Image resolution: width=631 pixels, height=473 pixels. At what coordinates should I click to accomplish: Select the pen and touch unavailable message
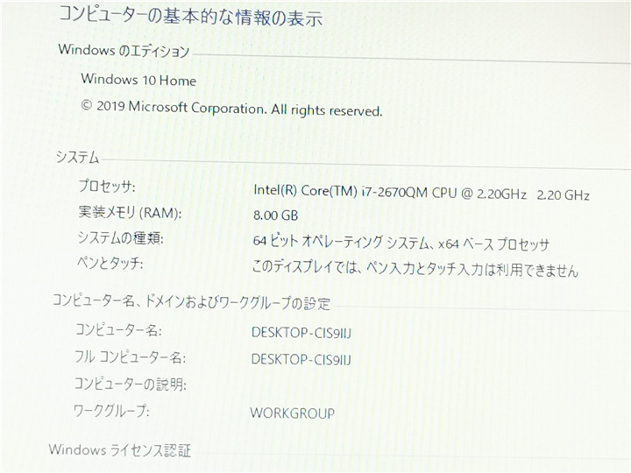pyautogui.click(x=415, y=268)
